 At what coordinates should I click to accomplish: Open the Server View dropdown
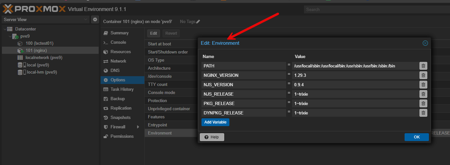point(45,19)
